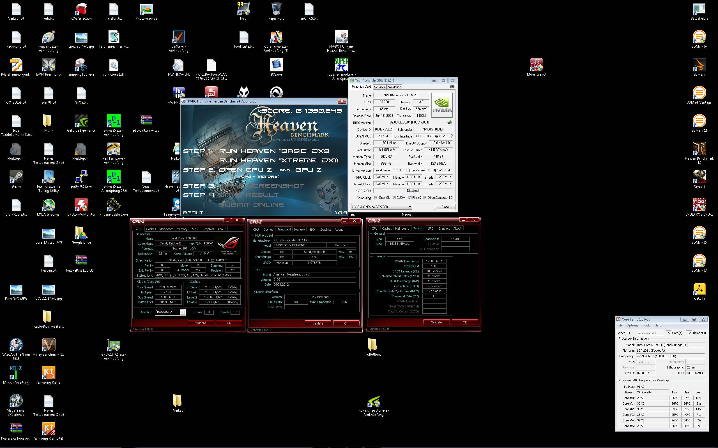Open Photomizer SE desktop icon

tap(146, 11)
